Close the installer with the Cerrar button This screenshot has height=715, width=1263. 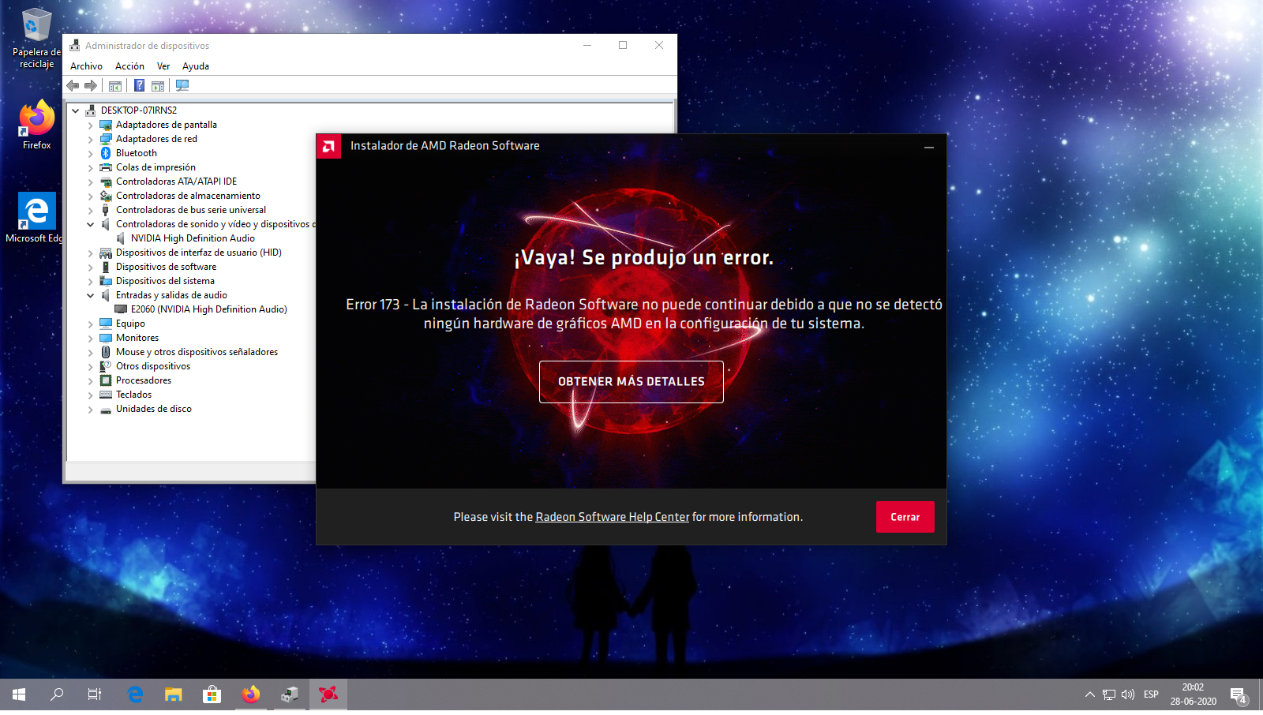pos(905,517)
